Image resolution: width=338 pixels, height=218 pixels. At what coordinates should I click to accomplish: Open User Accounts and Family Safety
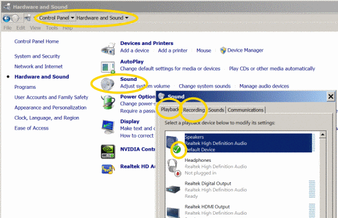[51, 97]
